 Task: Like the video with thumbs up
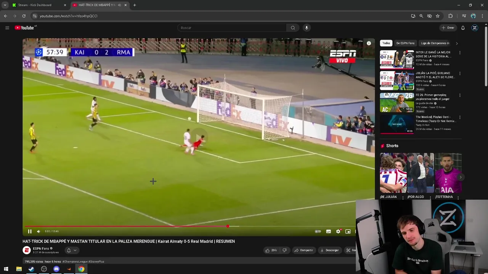pos(271,250)
